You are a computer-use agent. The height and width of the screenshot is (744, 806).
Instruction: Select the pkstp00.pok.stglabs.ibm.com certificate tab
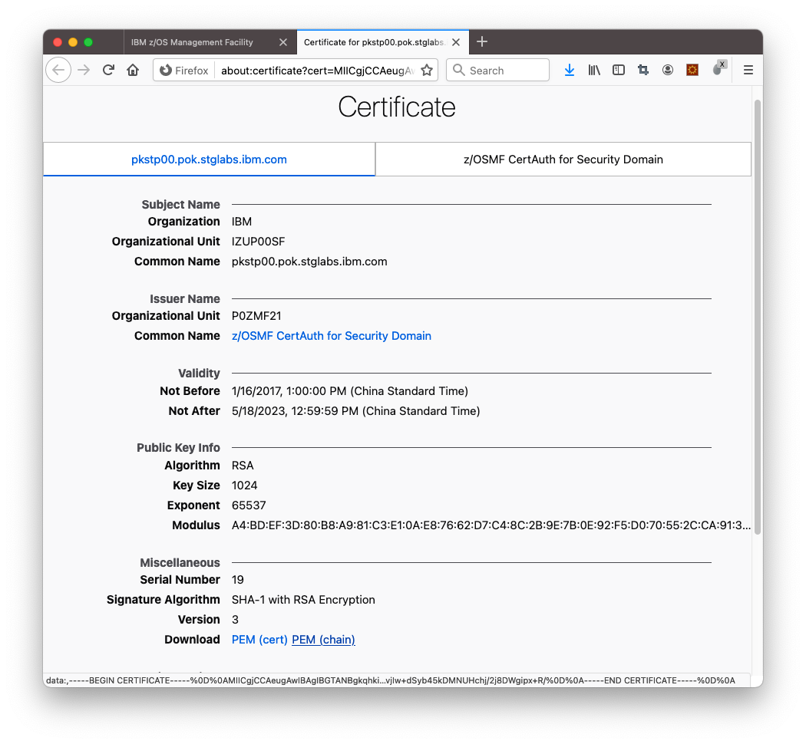(210, 160)
